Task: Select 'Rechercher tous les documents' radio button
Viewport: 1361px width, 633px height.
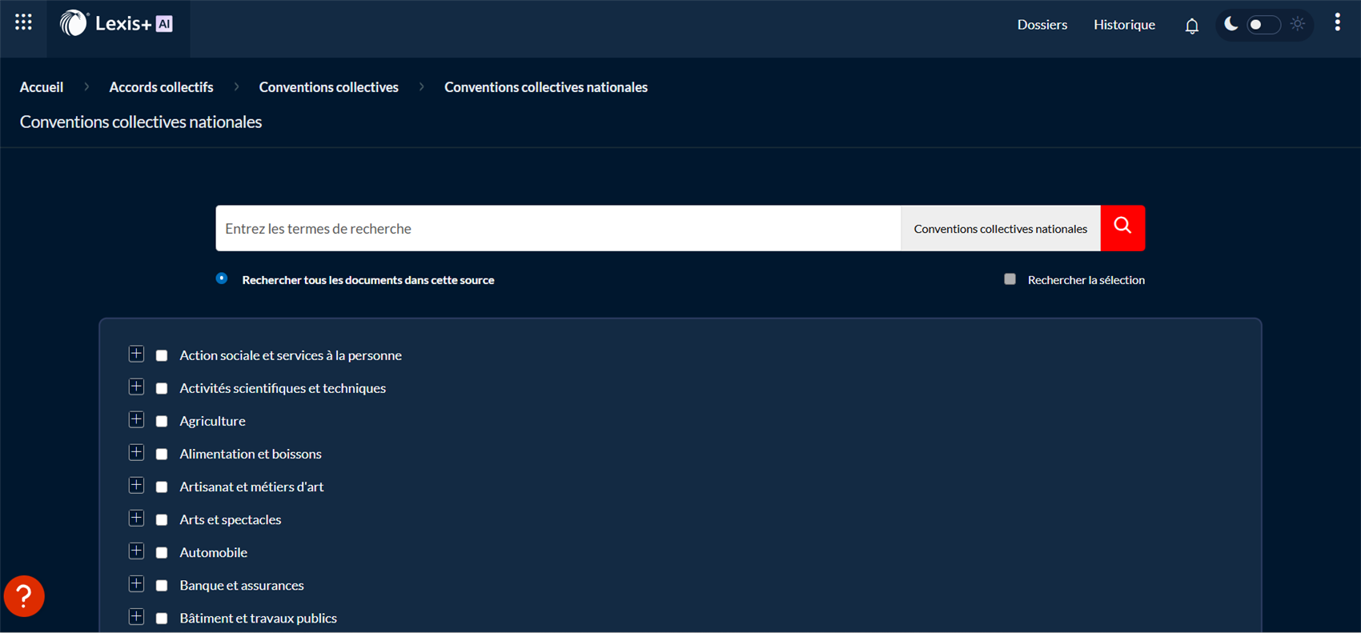Action: pyautogui.click(x=222, y=278)
